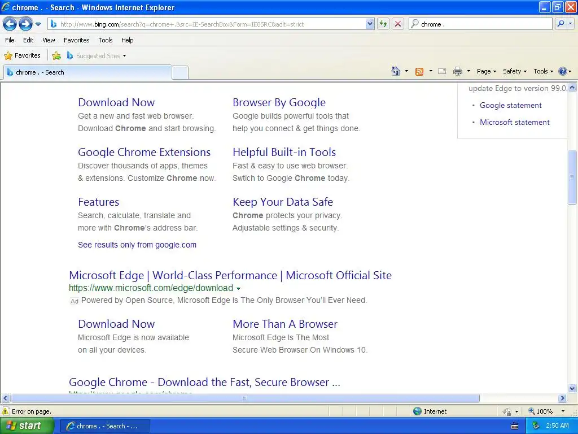Image resolution: width=578 pixels, height=434 pixels.
Task: Open the Windows Start button
Action: 27,426
